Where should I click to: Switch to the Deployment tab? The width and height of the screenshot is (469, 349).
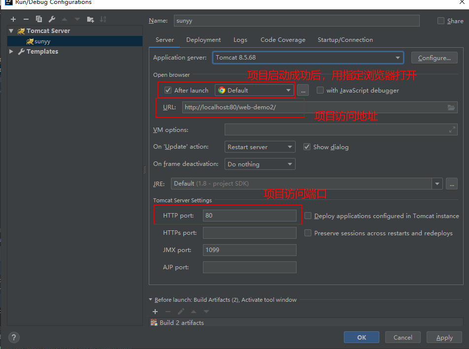point(203,40)
